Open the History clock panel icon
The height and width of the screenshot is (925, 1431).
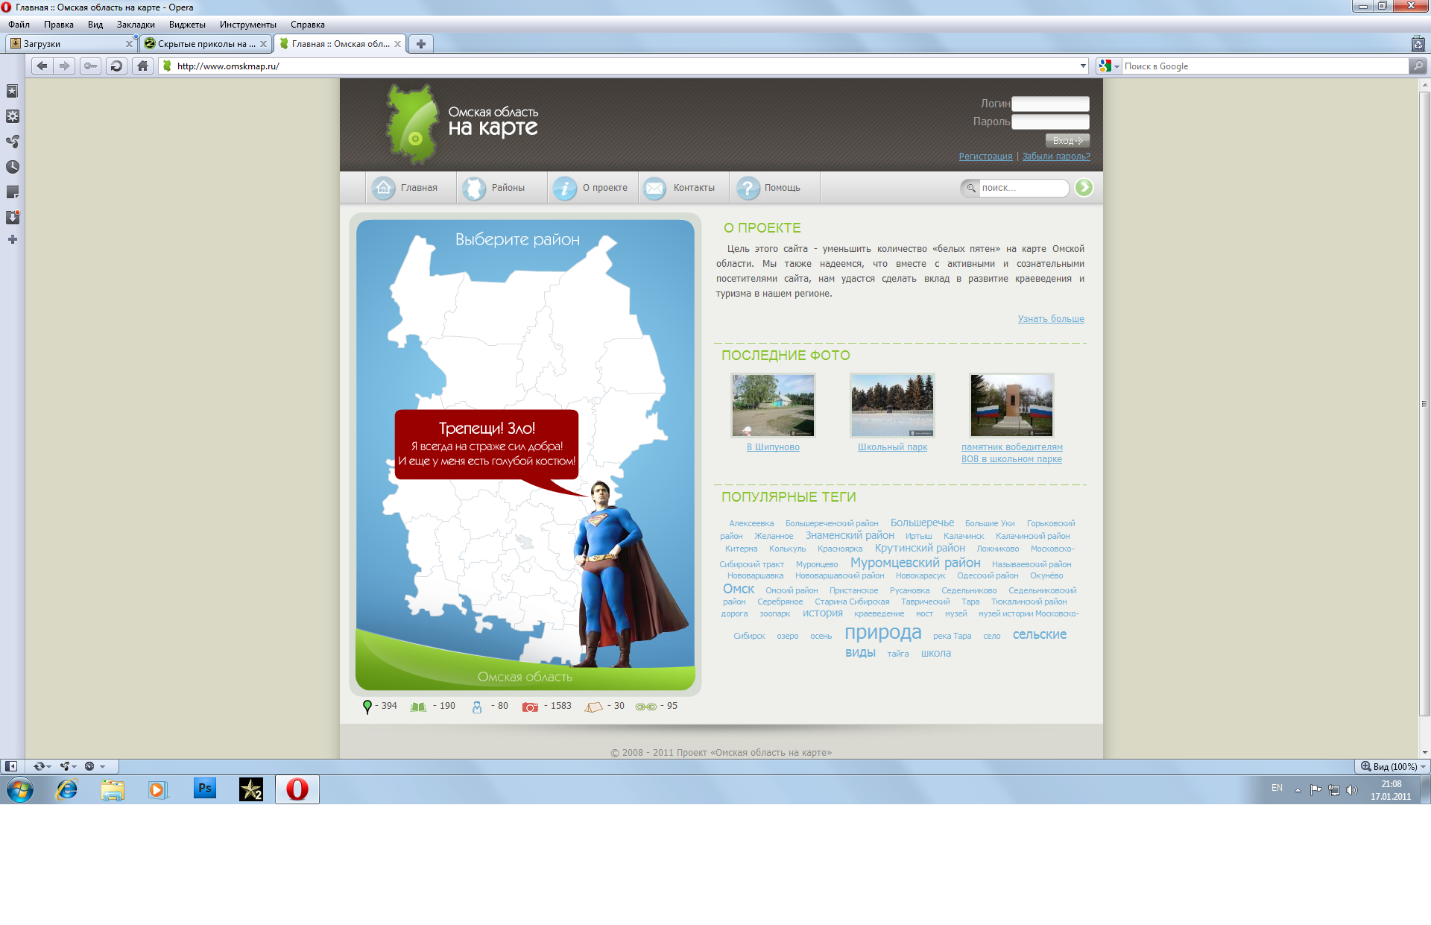(12, 167)
